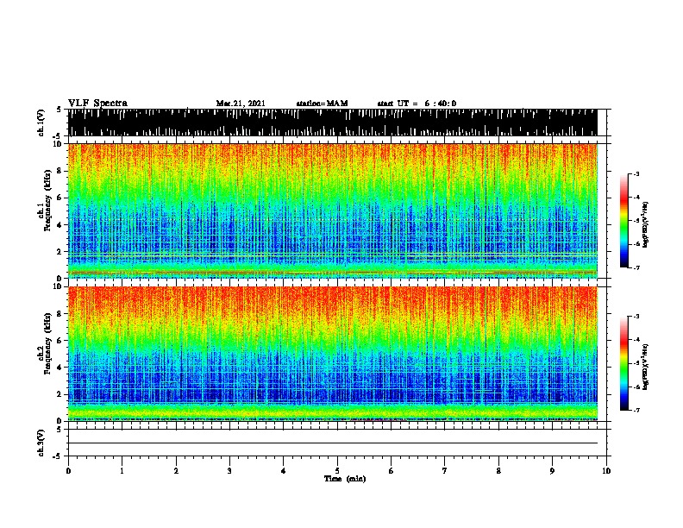Click the ch.2 spectrogram color bar
The height and width of the screenshot is (528, 683).
click(x=623, y=363)
